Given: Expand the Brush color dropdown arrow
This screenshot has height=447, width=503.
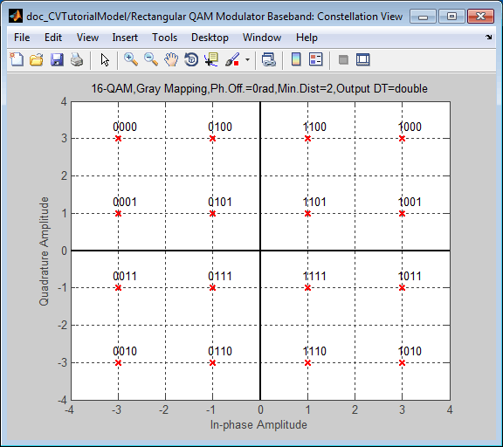Looking at the screenshot, I should 247,59.
